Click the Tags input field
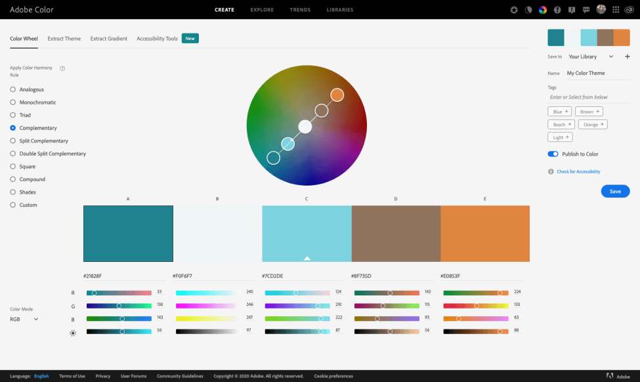 tap(589, 97)
